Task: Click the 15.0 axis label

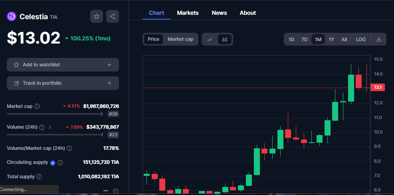Action: click(x=378, y=60)
